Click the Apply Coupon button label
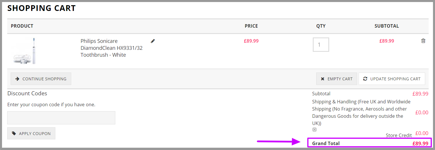Image resolution: width=435 pixels, height=150 pixels. pos(35,134)
